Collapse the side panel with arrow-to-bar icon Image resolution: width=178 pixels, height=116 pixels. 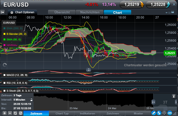[x=3, y=12]
